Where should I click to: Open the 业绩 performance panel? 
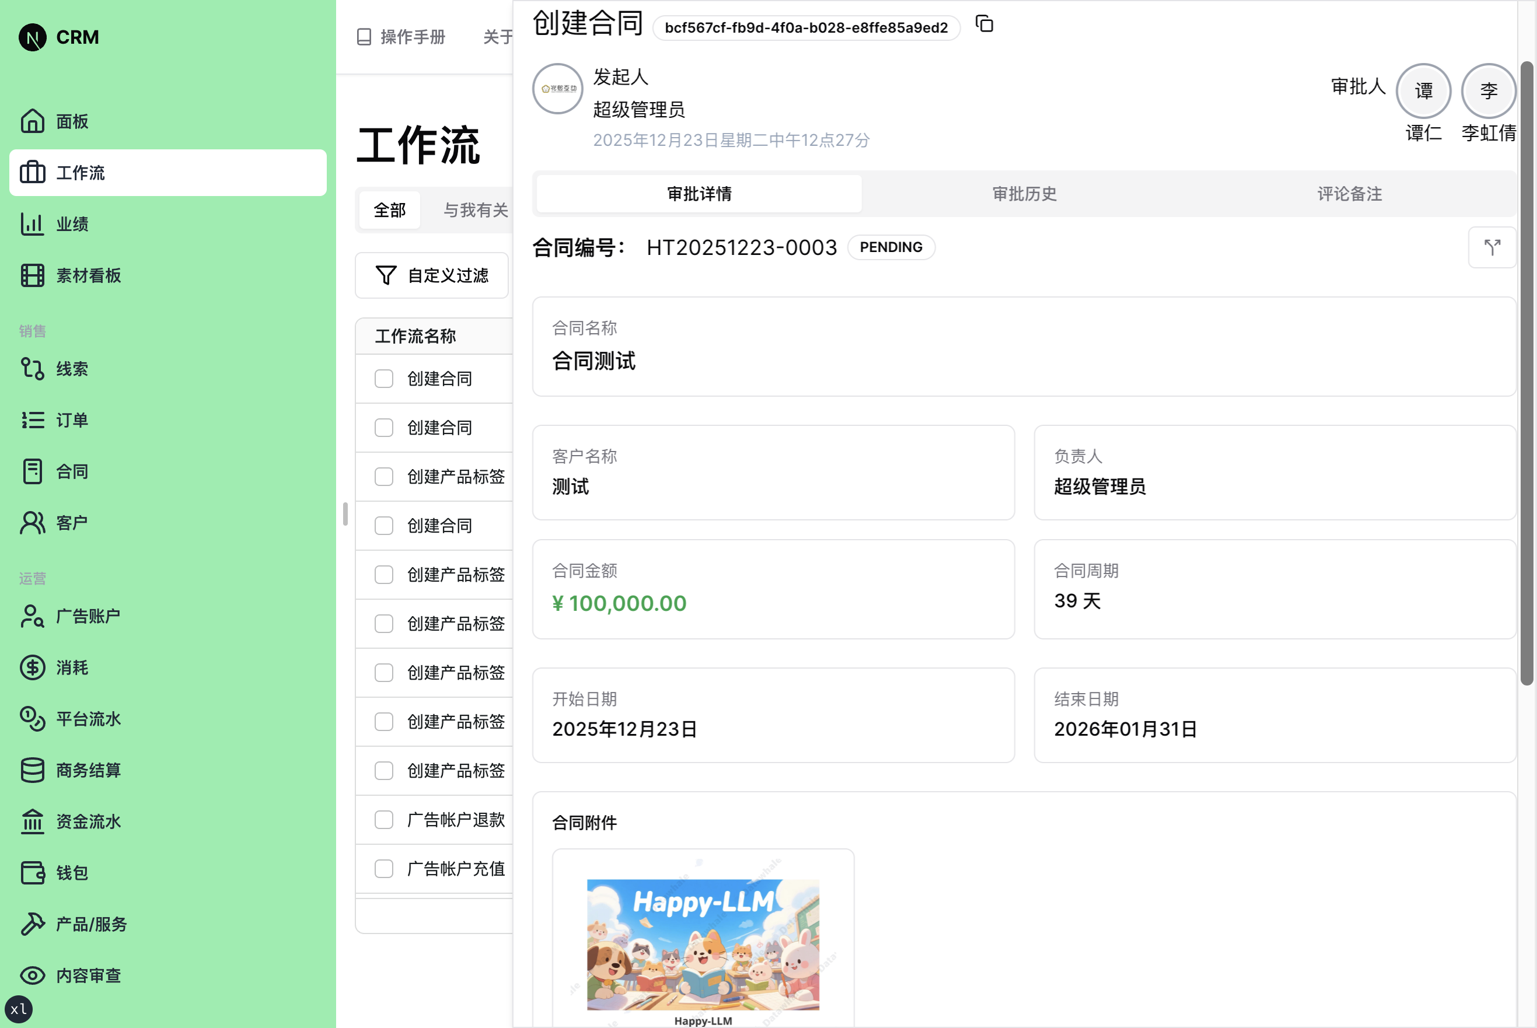(74, 223)
